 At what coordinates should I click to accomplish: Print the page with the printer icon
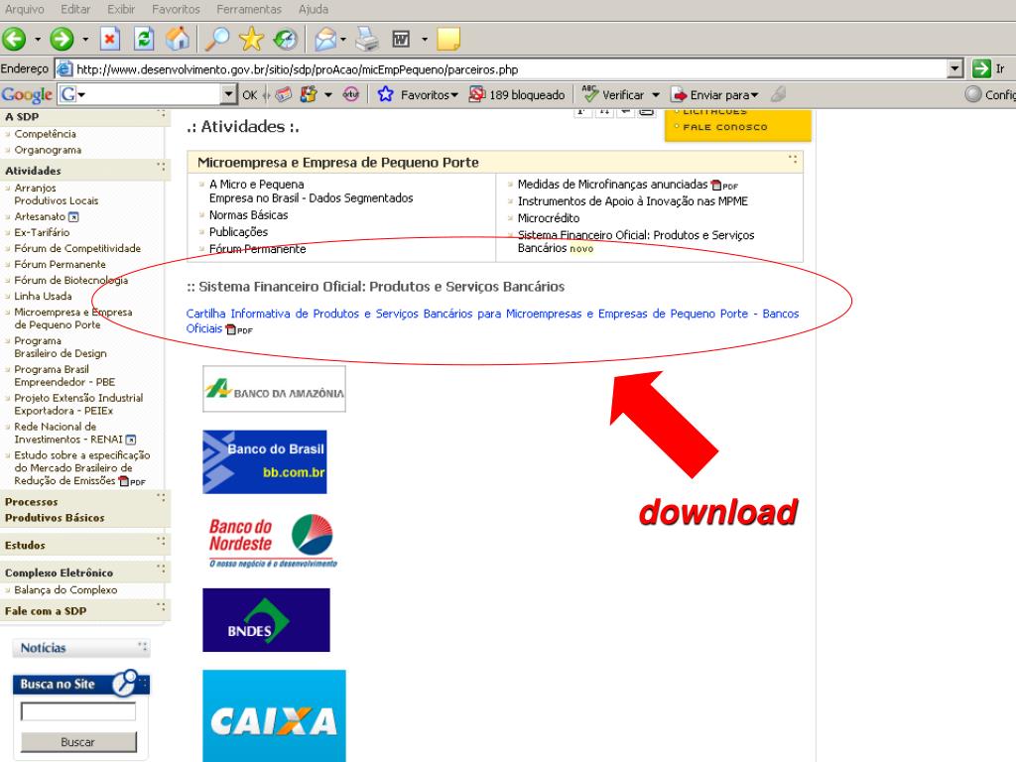[x=367, y=39]
